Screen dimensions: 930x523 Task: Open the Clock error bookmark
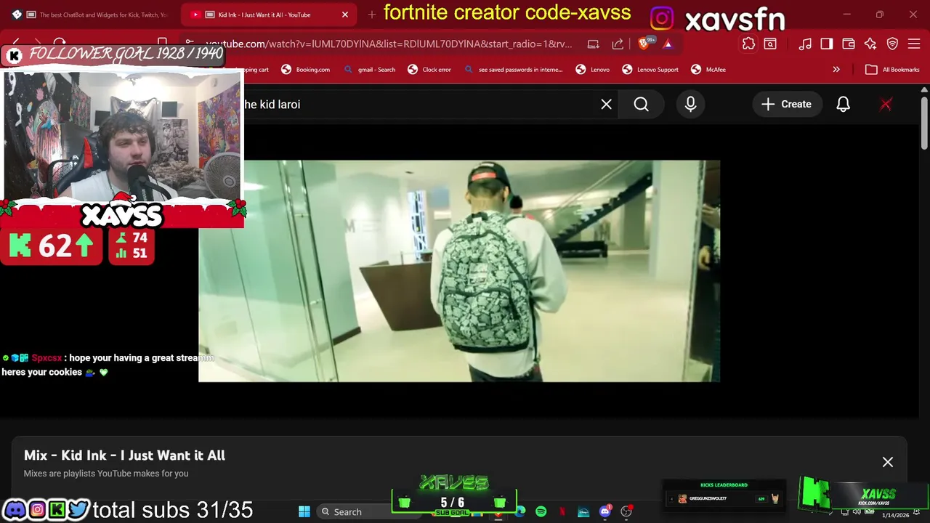(429, 70)
